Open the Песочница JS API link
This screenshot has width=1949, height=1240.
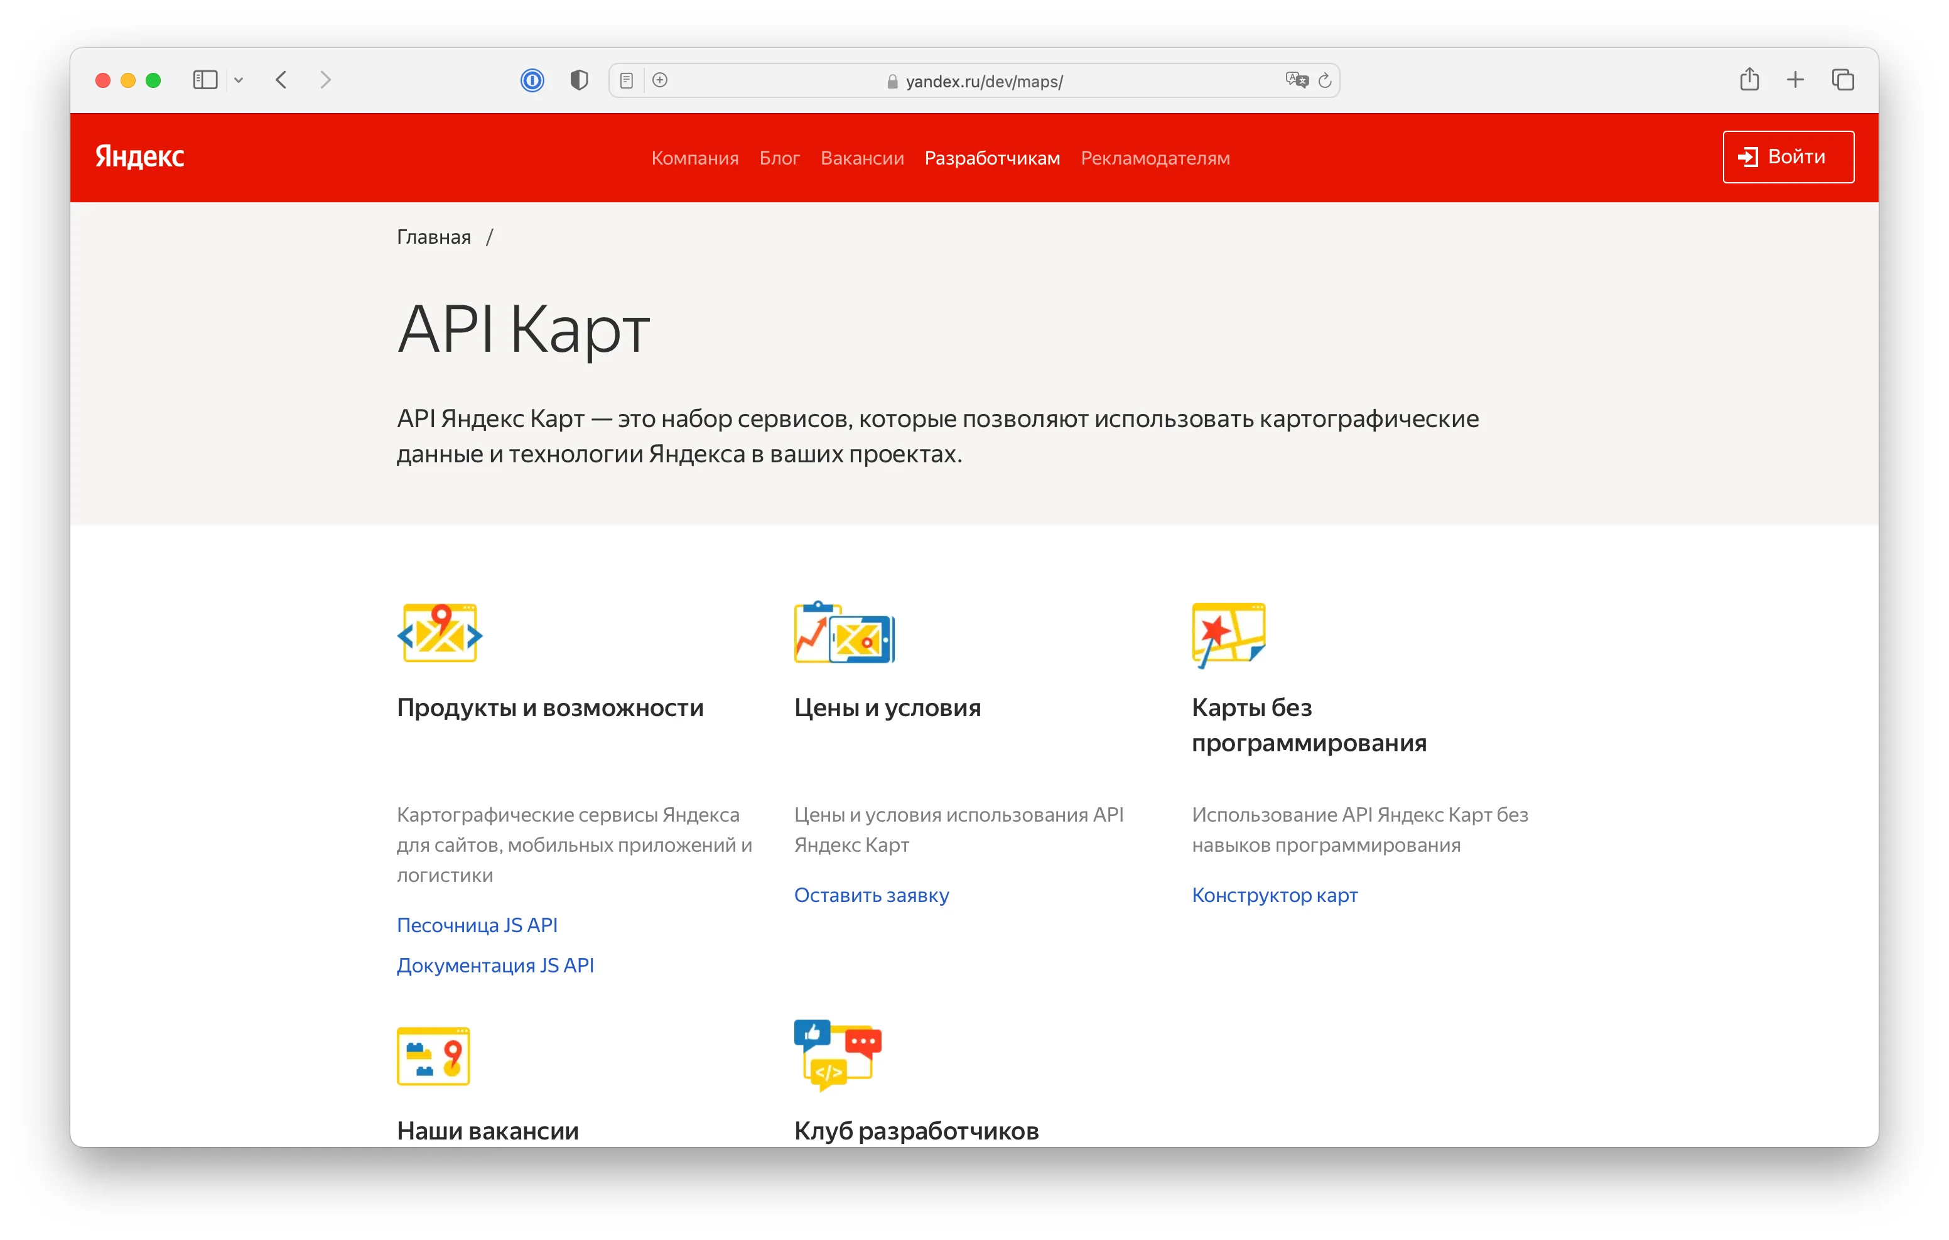(478, 925)
